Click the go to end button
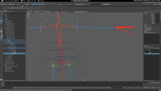This screenshot has width=161, height=91. [159, 83]
